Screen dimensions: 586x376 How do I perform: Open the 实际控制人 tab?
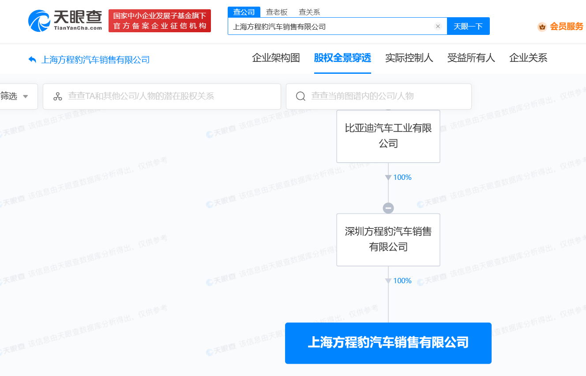(x=409, y=58)
